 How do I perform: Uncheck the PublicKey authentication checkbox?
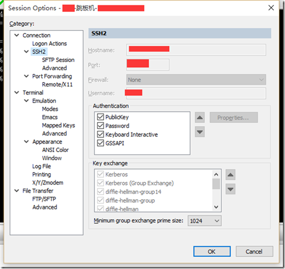tap(100, 117)
